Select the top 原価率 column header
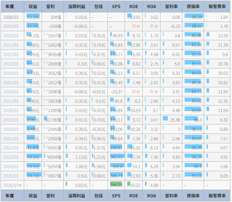232x202 pixels. [x=193, y=7]
